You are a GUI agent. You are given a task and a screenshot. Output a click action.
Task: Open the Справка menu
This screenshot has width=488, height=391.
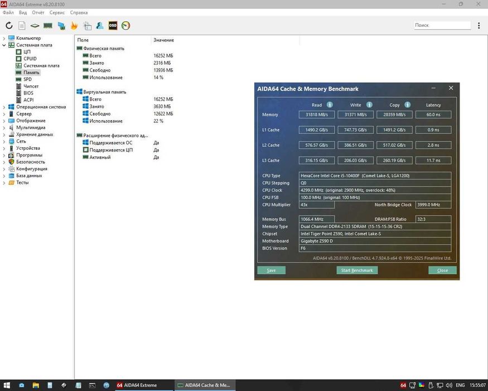[79, 12]
